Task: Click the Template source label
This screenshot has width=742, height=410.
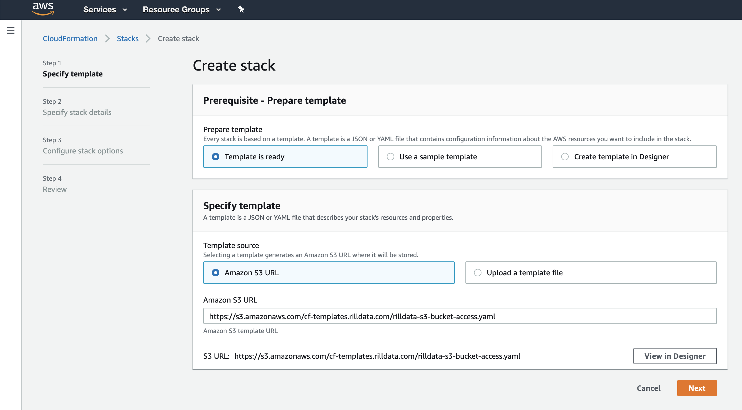Action: tap(231, 245)
